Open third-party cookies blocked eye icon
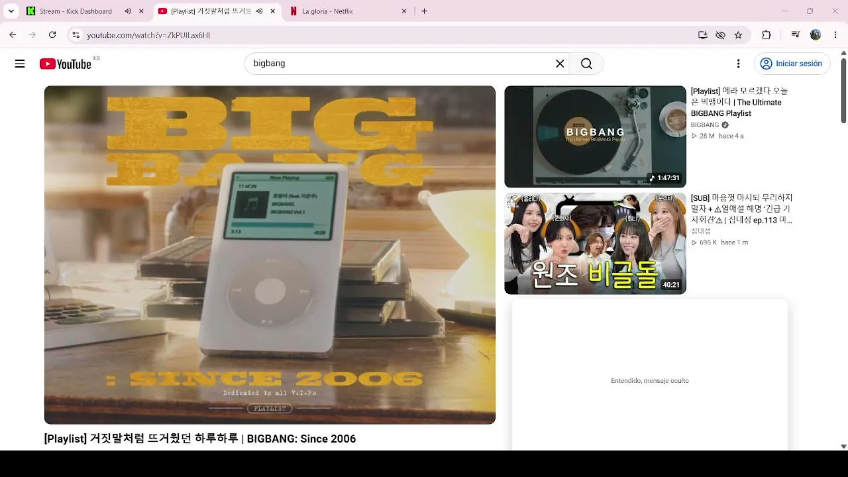Screen dimensions: 848x477 (x=720, y=35)
